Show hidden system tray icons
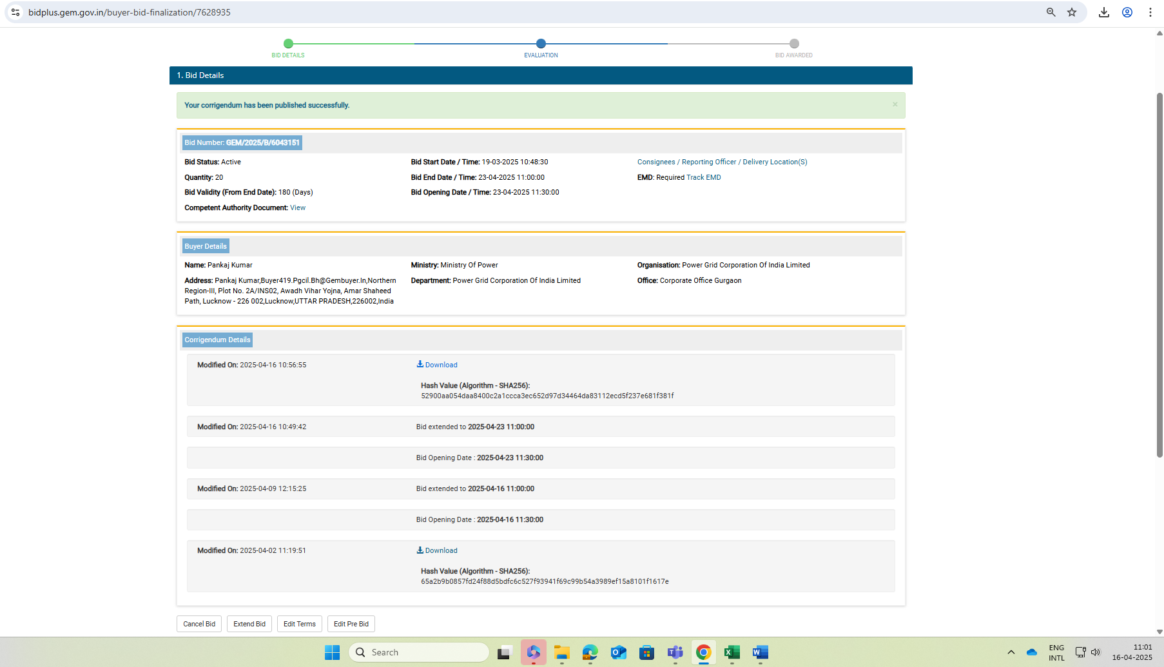1164x667 pixels. 1011,652
